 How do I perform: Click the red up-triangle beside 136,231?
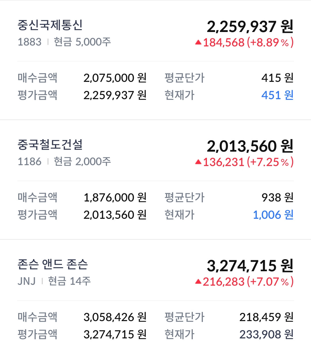click(x=198, y=162)
